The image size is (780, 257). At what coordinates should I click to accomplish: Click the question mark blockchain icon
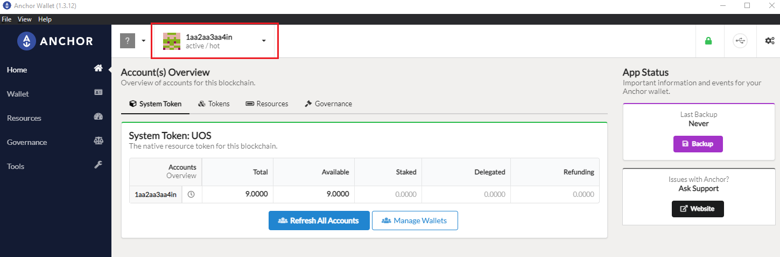128,41
